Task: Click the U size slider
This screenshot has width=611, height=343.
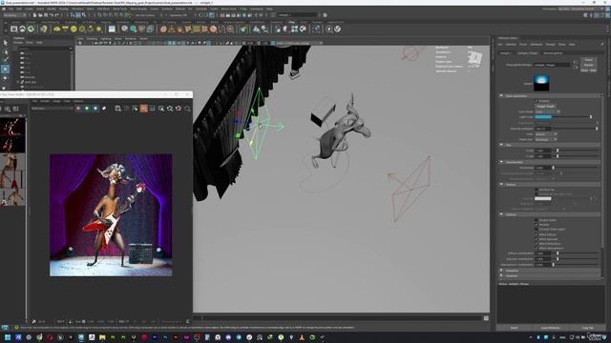Action: [576, 151]
